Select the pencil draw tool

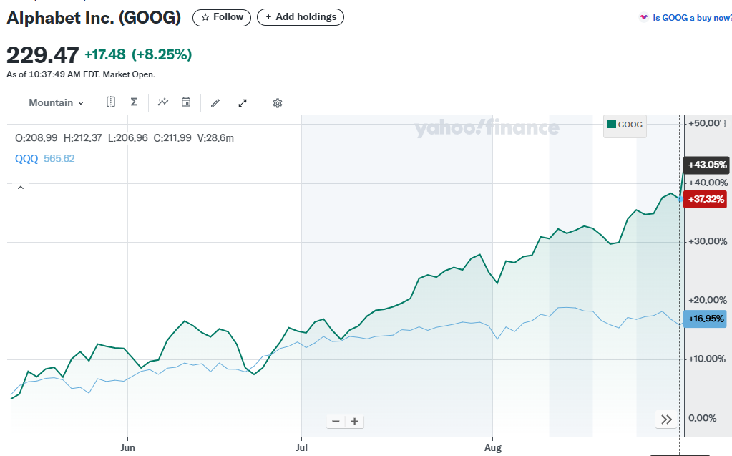[215, 103]
